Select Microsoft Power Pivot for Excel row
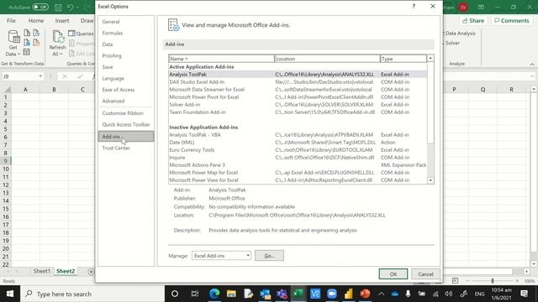The image size is (538, 302). tap(298, 97)
